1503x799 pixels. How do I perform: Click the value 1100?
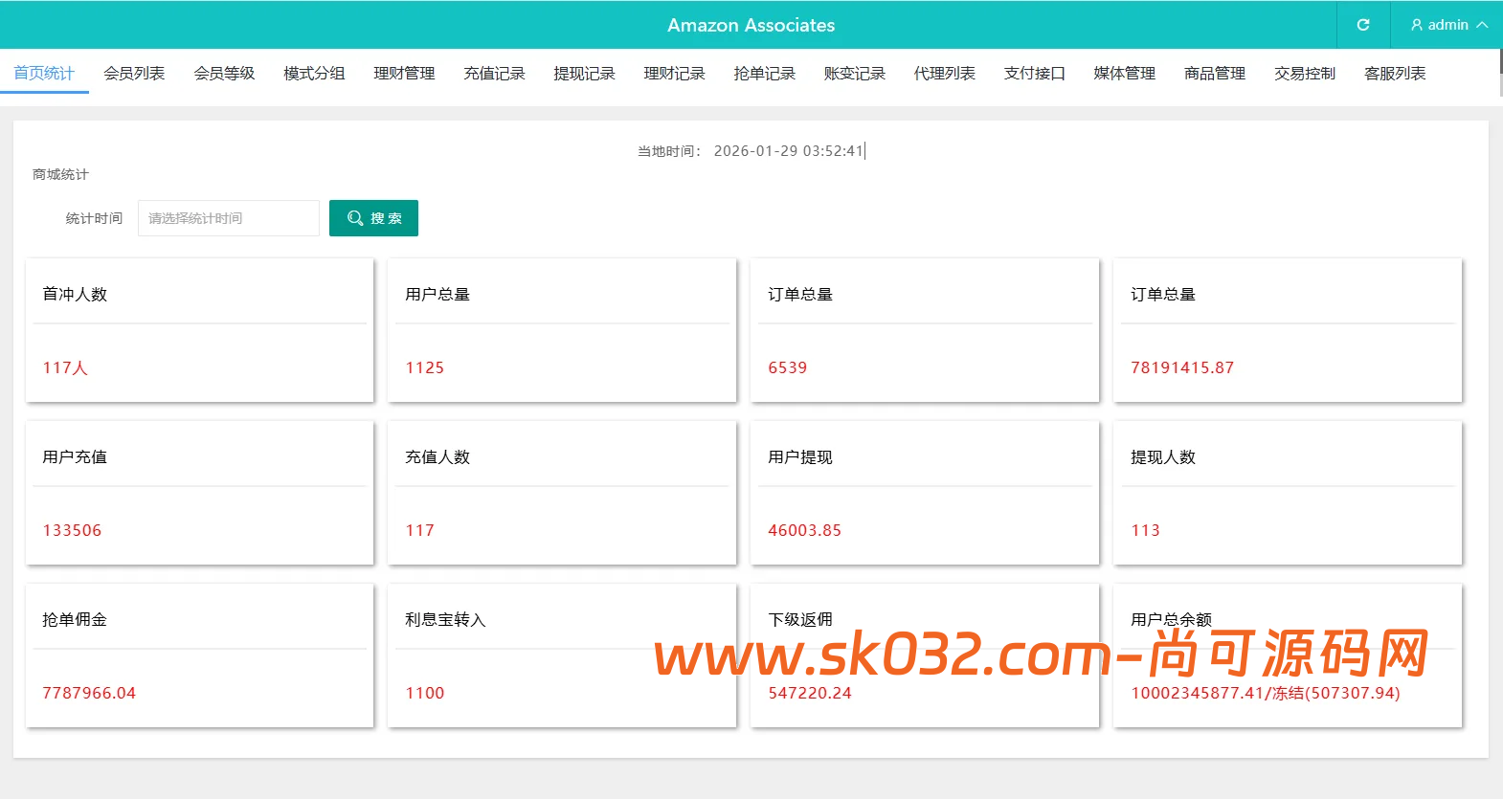424,693
